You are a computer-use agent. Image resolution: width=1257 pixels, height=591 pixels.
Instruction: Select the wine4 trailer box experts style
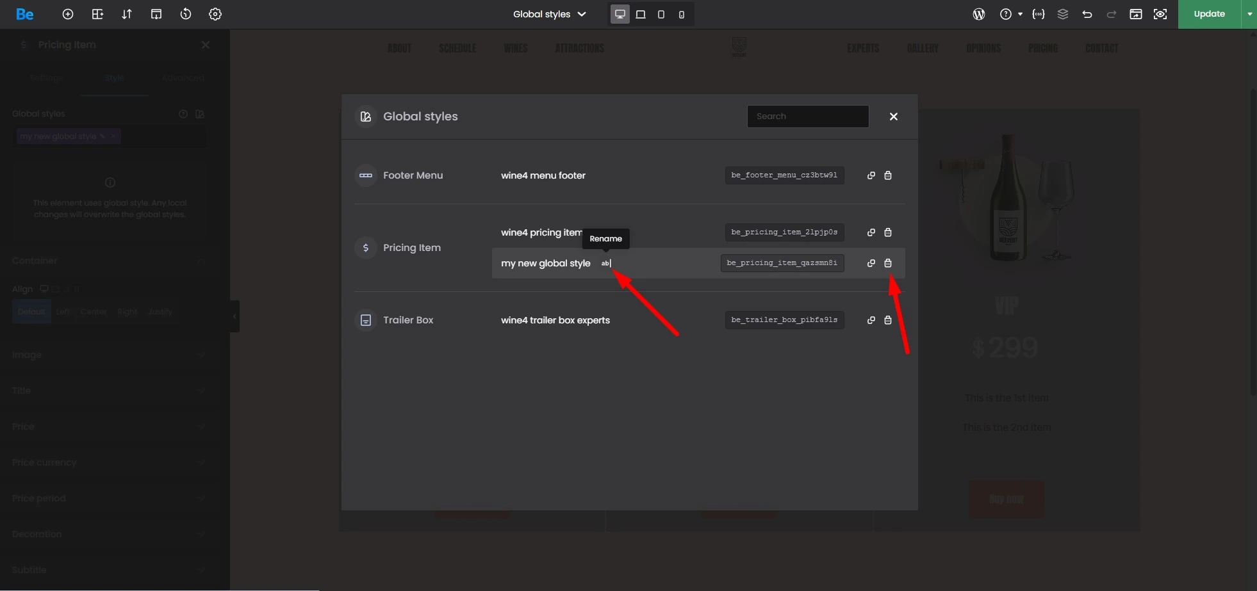point(555,320)
